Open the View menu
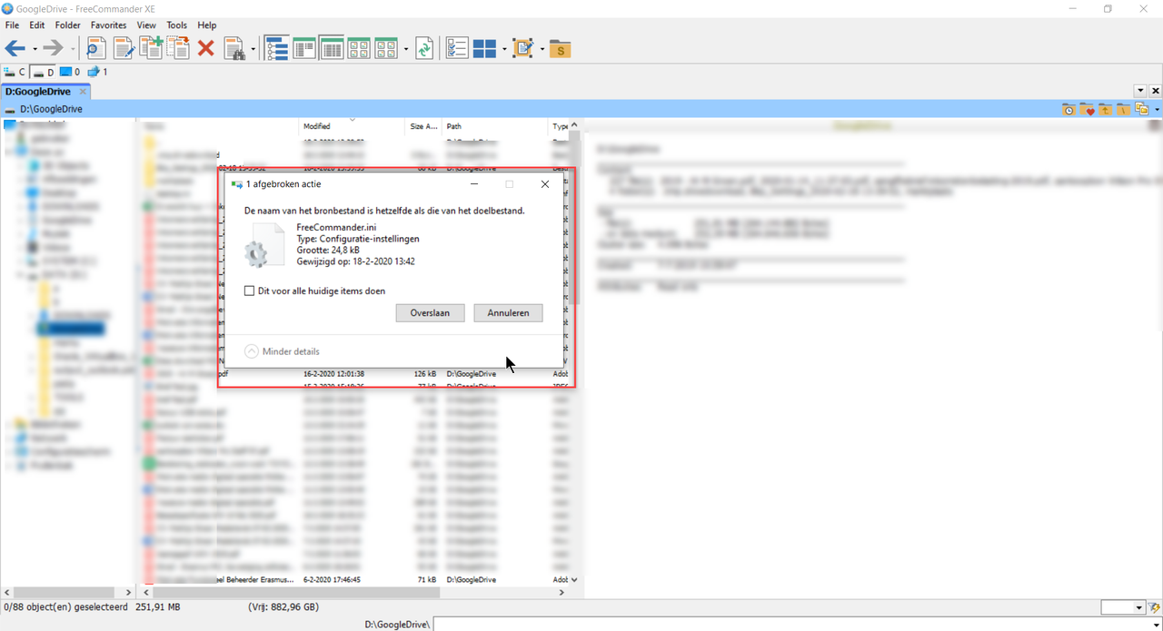Screen dimensions: 1163x631 [x=146, y=25]
